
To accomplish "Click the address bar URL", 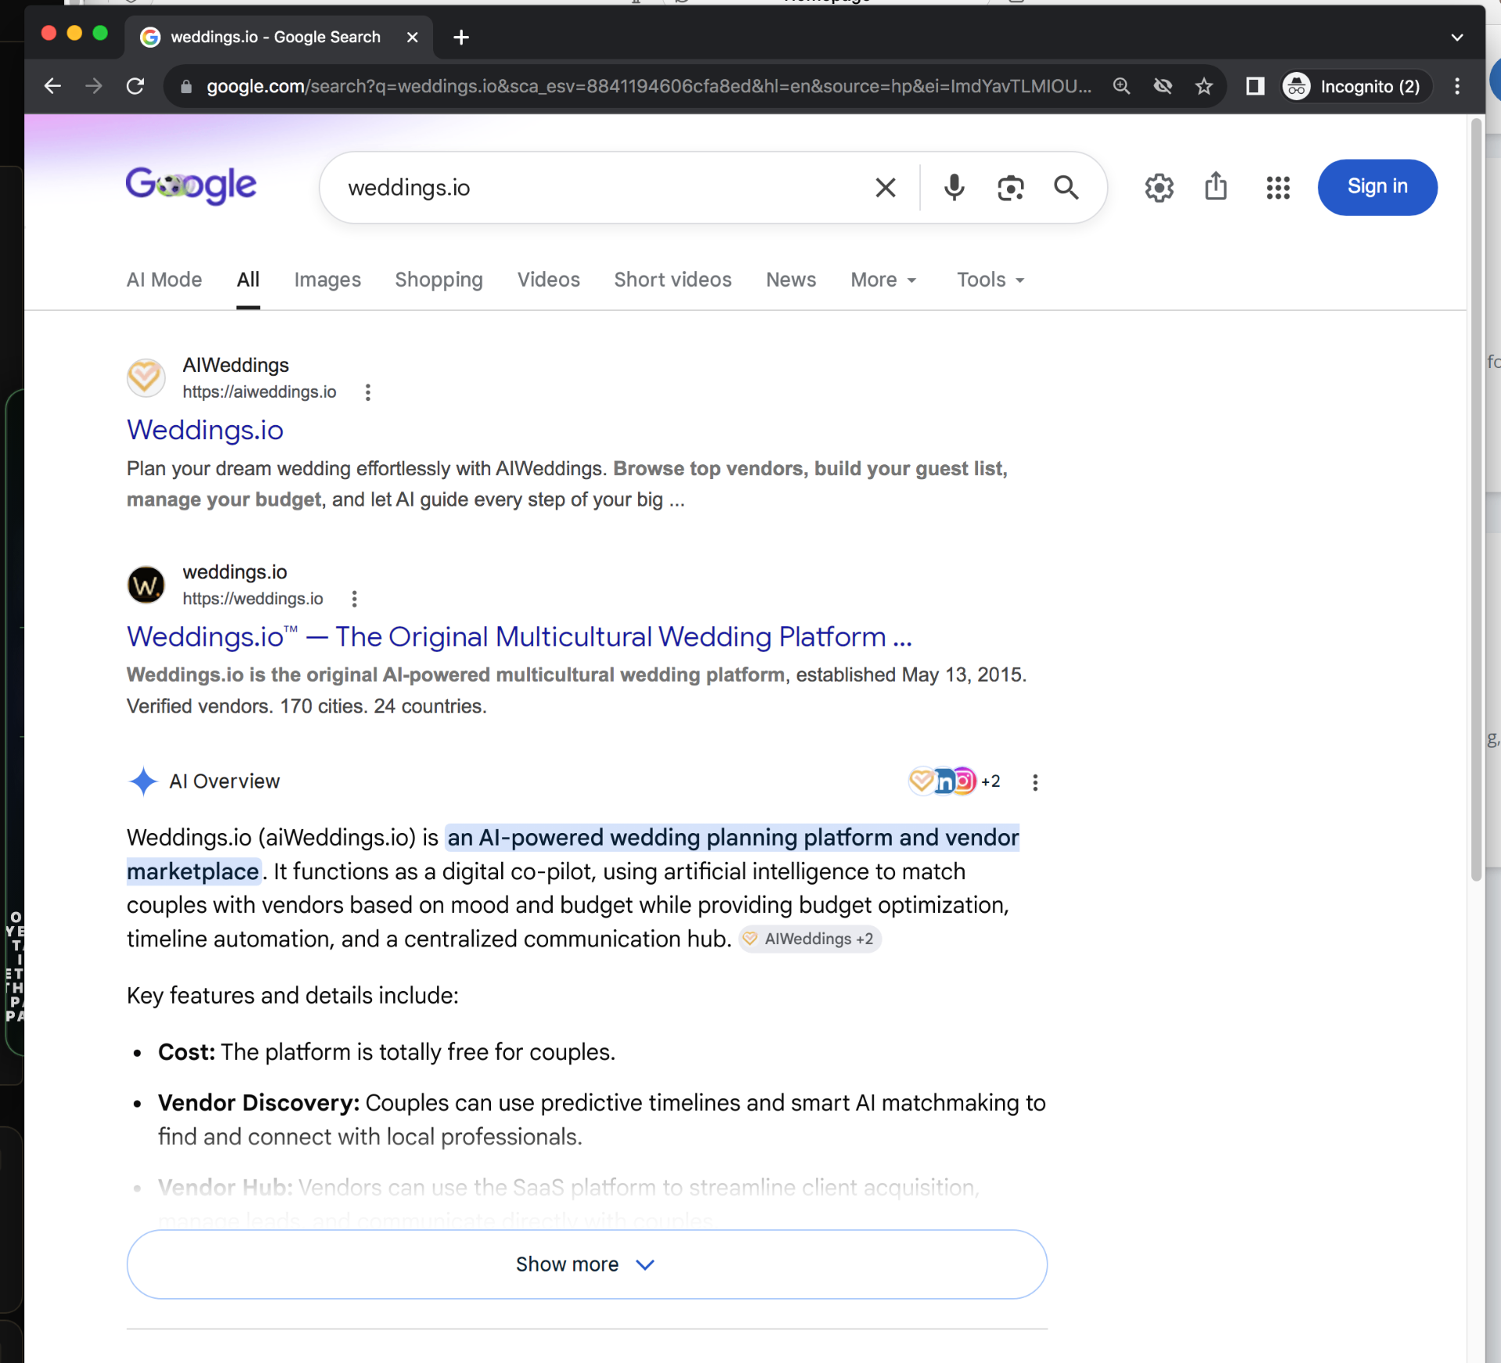I will pyautogui.click(x=649, y=86).
